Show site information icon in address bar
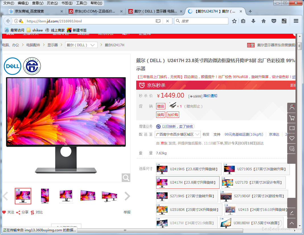Screen dimensions: 304x235 (x=16, y=21)
